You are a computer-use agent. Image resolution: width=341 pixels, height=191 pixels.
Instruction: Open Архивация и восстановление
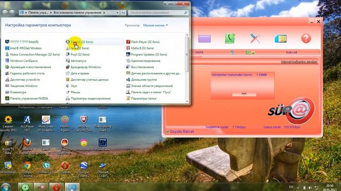(x=28, y=67)
